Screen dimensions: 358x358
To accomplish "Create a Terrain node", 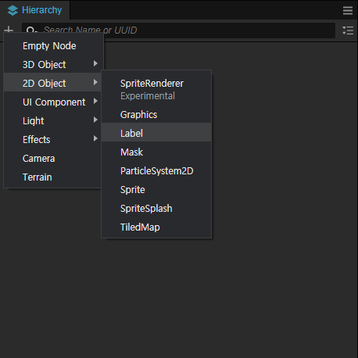I will pyautogui.click(x=53, y=177).
